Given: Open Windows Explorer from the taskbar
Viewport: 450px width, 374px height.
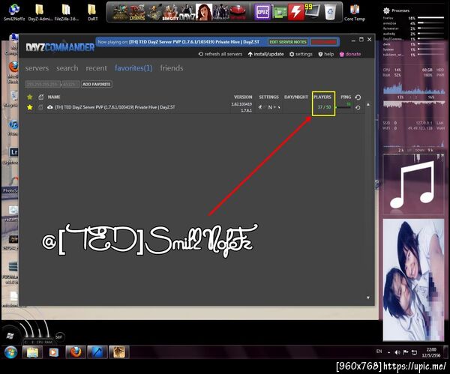Looking at the screenshot, I should point(32,352).
